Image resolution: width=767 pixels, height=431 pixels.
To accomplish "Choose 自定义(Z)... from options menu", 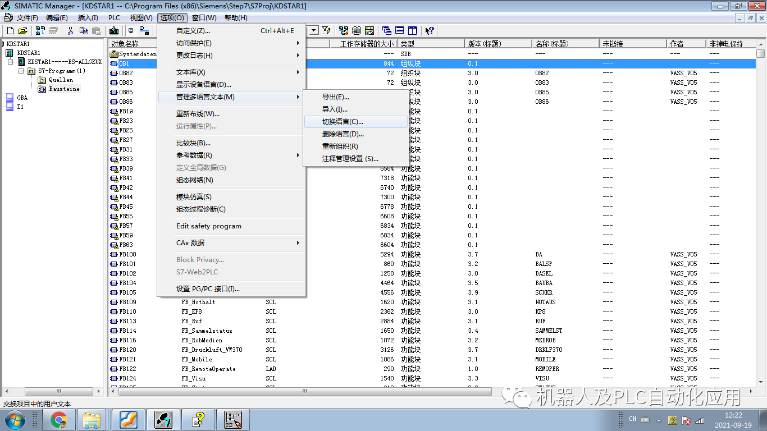I will click(231, 31).
